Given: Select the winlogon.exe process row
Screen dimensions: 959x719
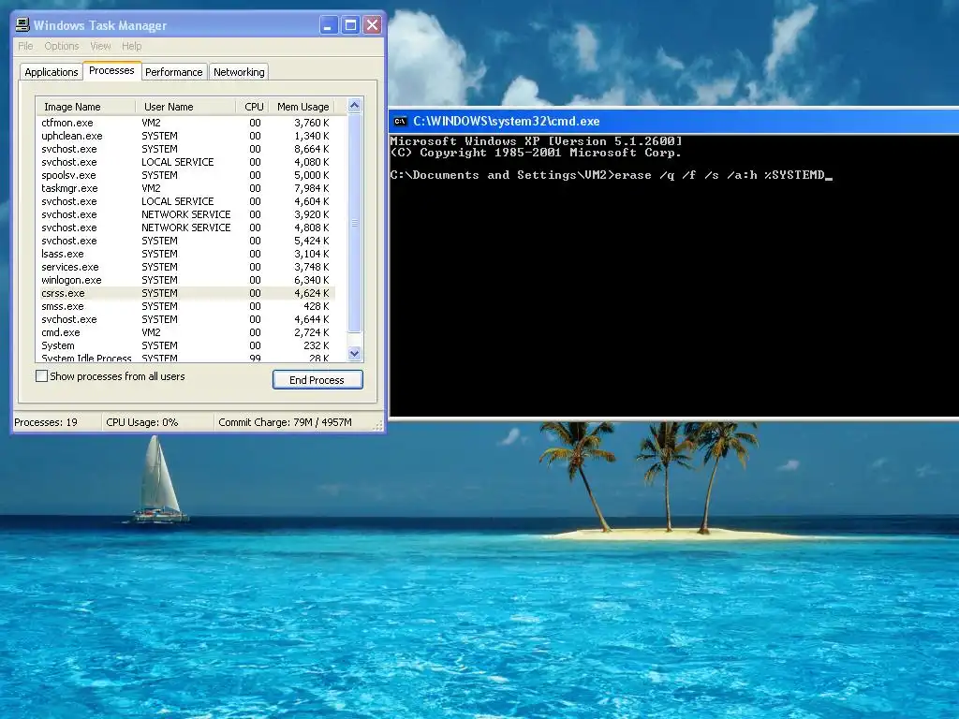Looking at the screenshot, I should tap(185, 280).
